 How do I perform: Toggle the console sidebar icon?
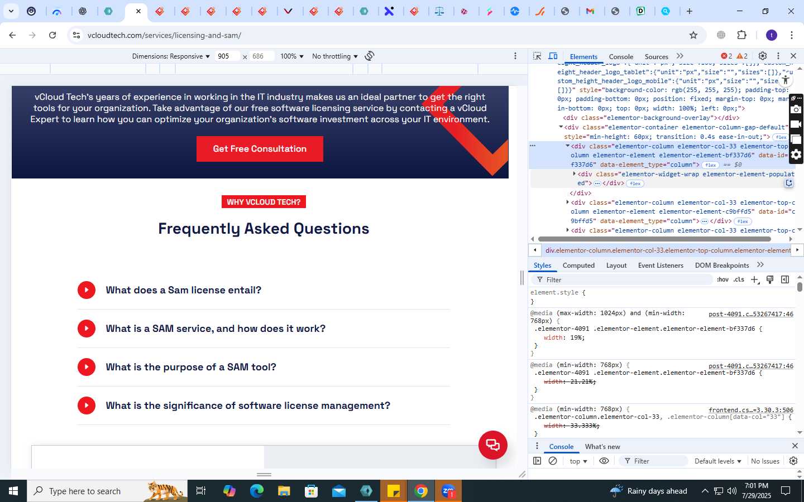pos(537,461)
